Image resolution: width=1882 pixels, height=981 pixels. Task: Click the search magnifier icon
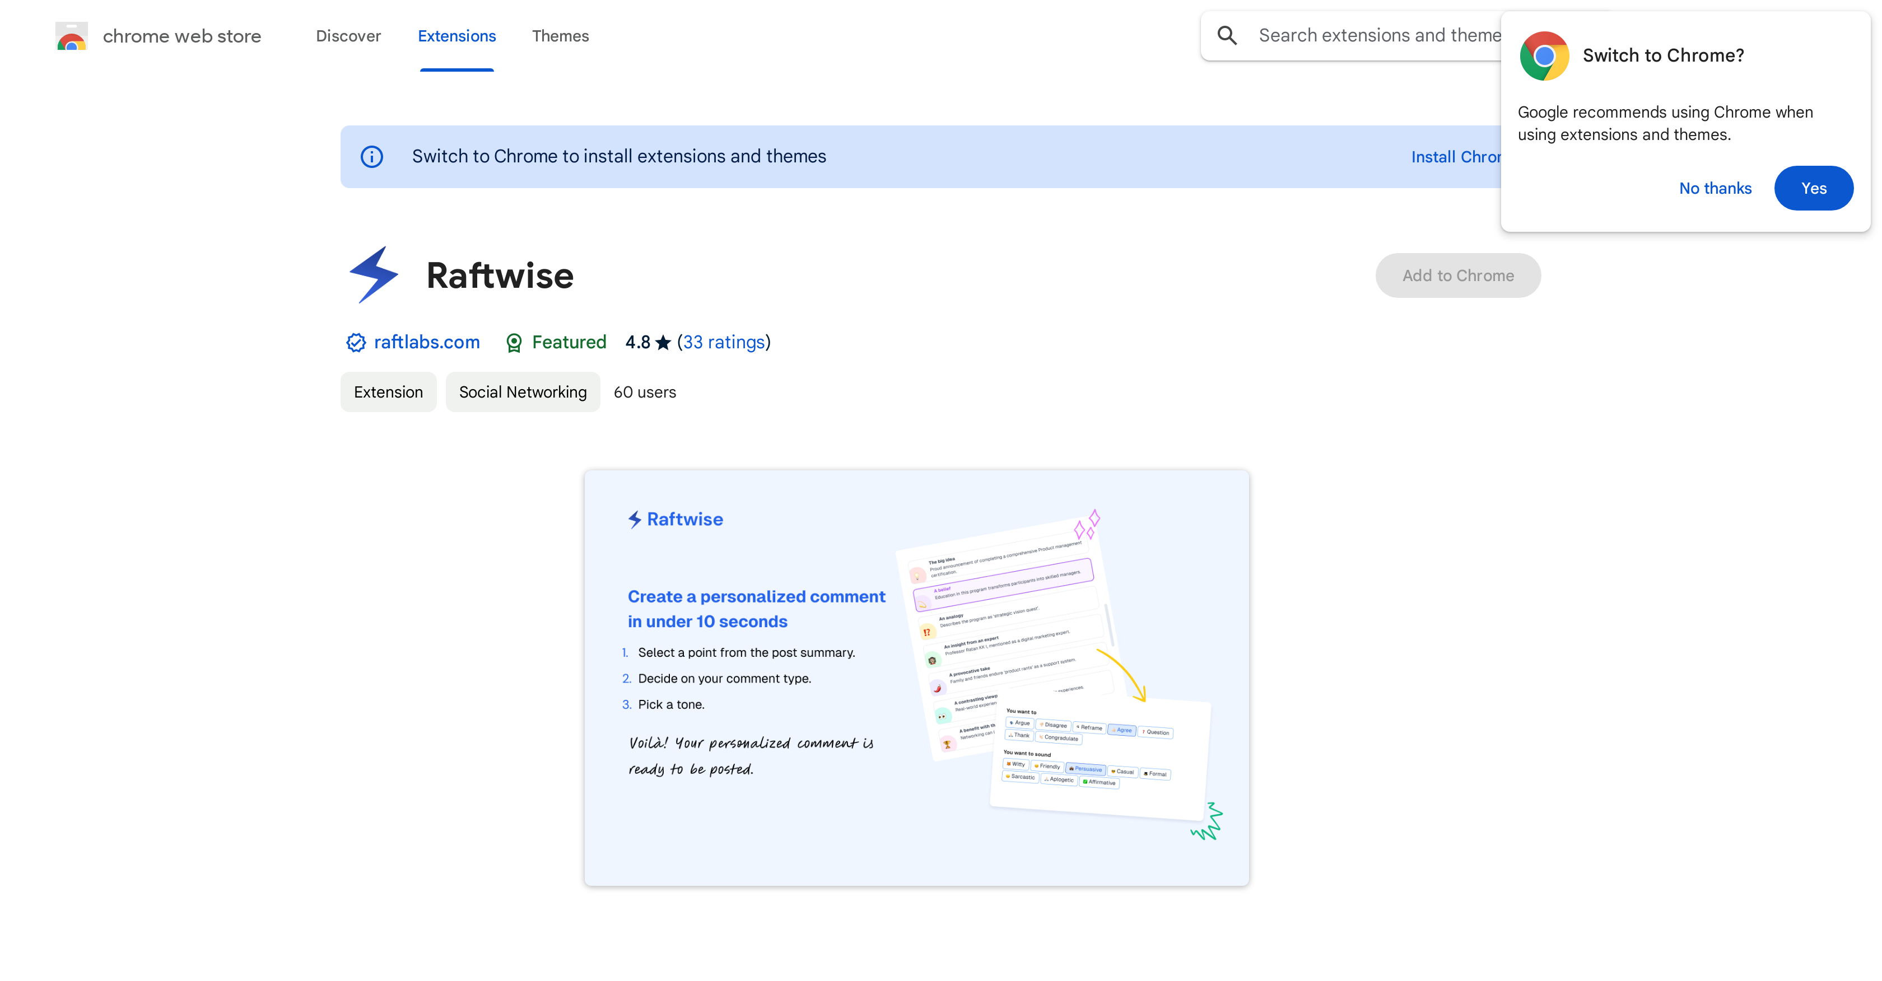[1227, 34]
